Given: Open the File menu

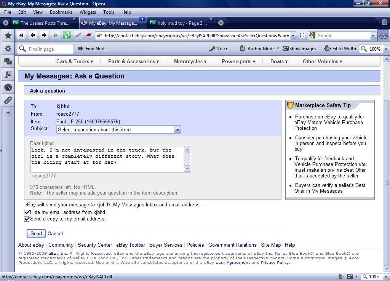Looking at the screenshot, I should [8, 12].
